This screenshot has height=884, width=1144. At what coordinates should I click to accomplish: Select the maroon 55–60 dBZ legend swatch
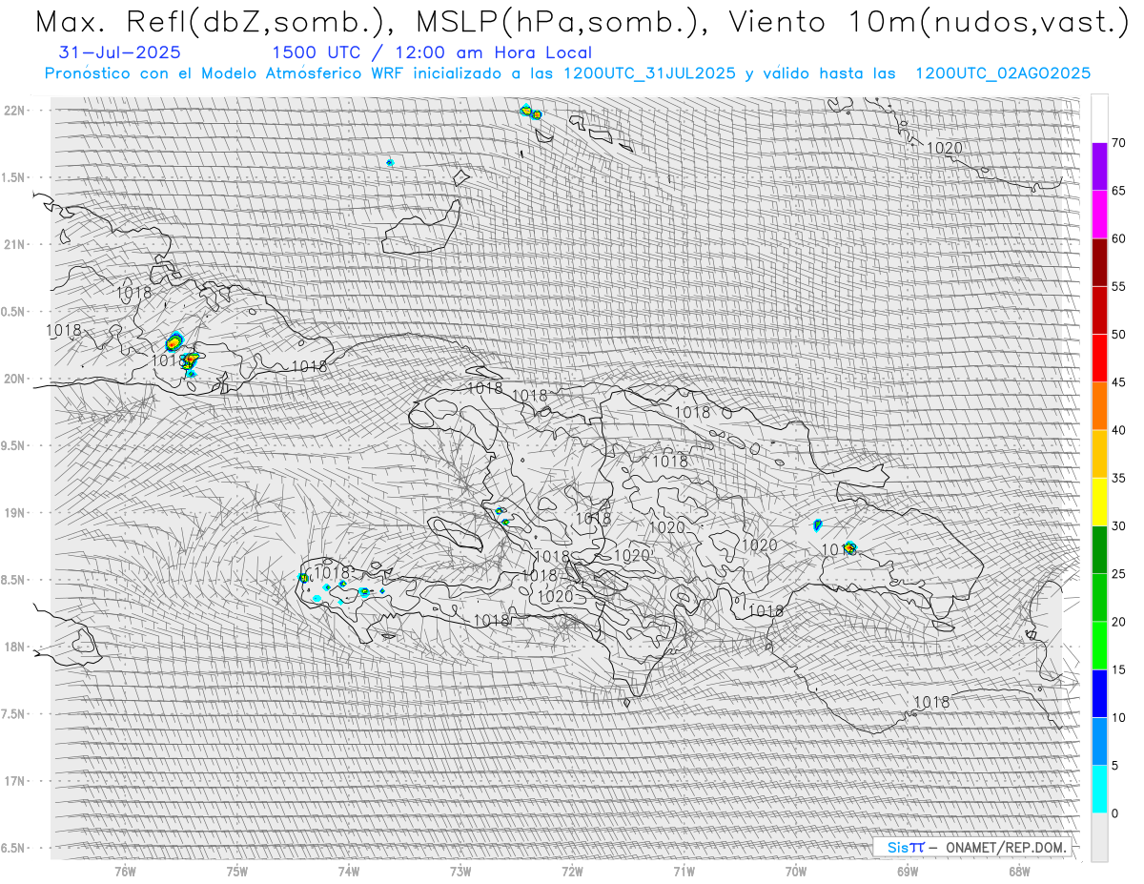coord(1099,262)
